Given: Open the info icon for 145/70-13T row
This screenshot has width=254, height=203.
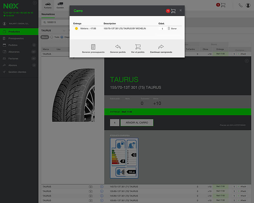Looking at the screenshot, I should coord(102,186).
